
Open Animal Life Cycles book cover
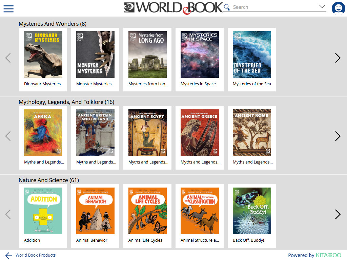coord(148,211)
